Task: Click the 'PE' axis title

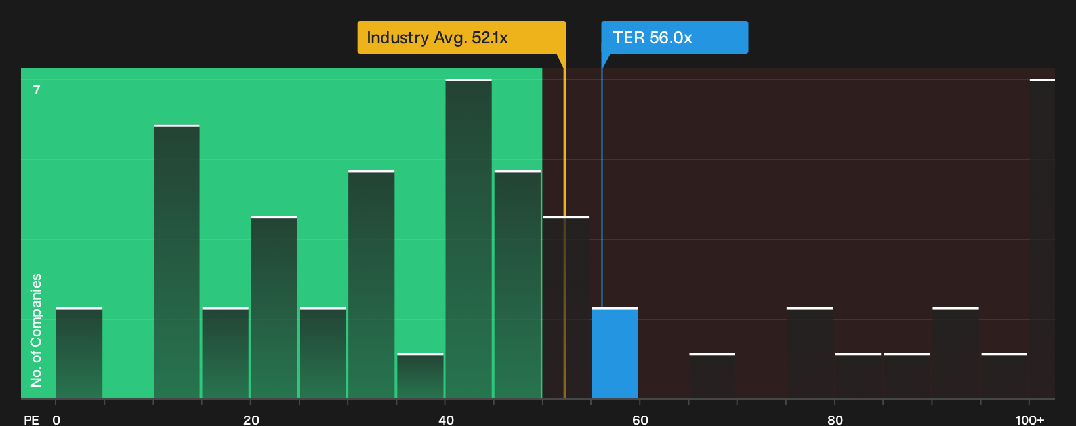Action: 31,419
